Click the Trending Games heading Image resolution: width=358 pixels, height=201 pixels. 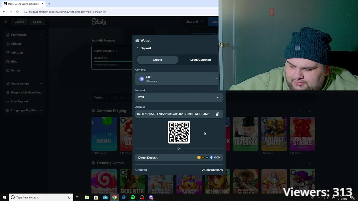[110, 163]
